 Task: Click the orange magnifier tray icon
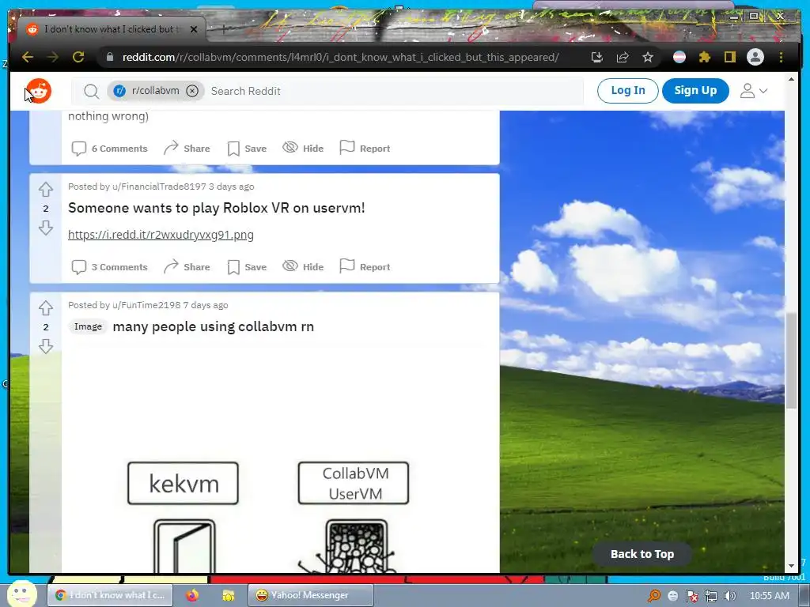click(654, 596)
